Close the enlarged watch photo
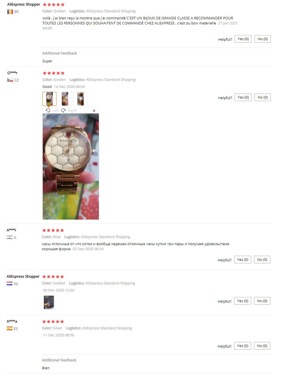 coord(94,111)
